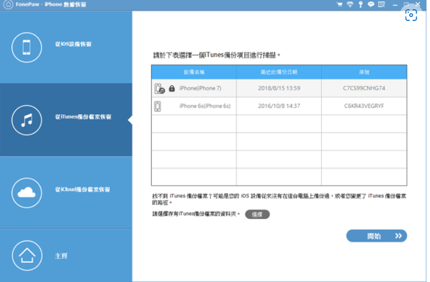
Task: Click the house home page icon
Action: coord(27,255)
